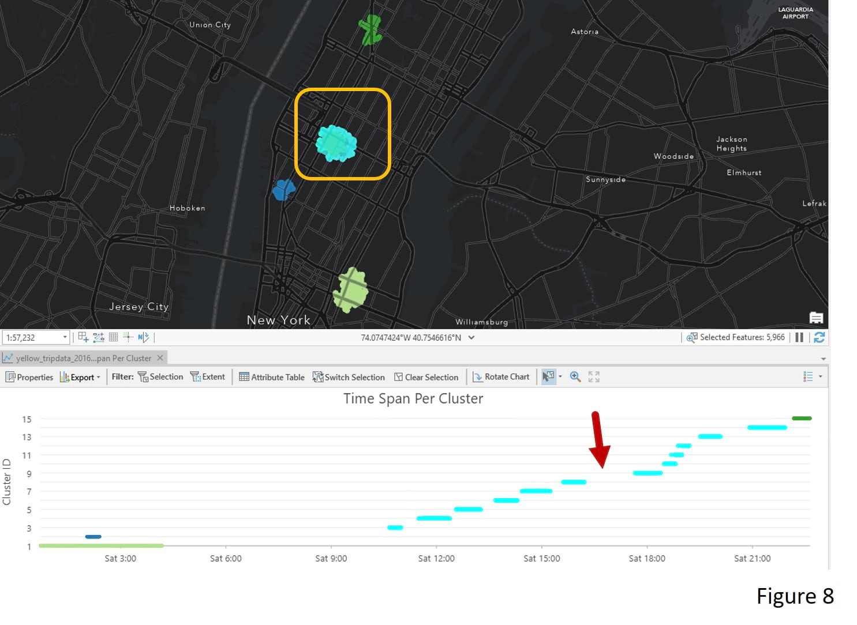This screenshot has height=625, width=857.
Task: Refresh the map view
Action: coord(819,337)
